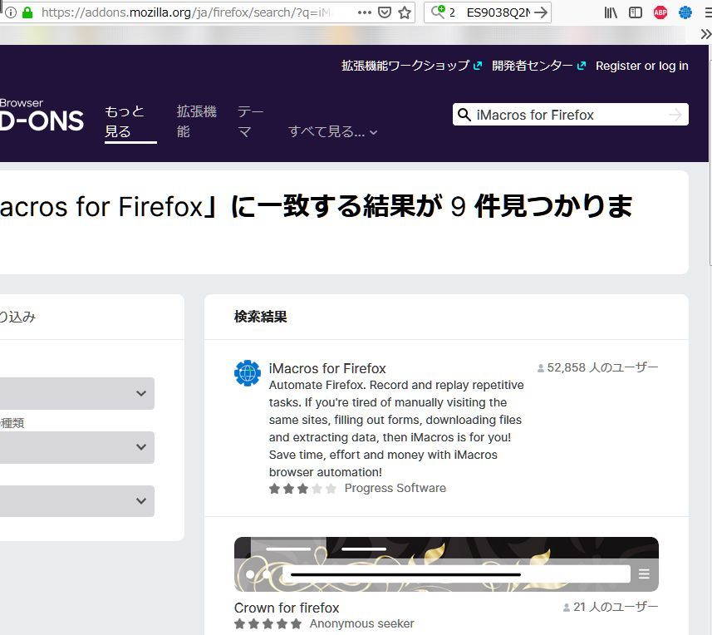This screenshot has width=712, height=635.
Task: Select the 拡張機能 navigation tab
Action: (196, 121)
